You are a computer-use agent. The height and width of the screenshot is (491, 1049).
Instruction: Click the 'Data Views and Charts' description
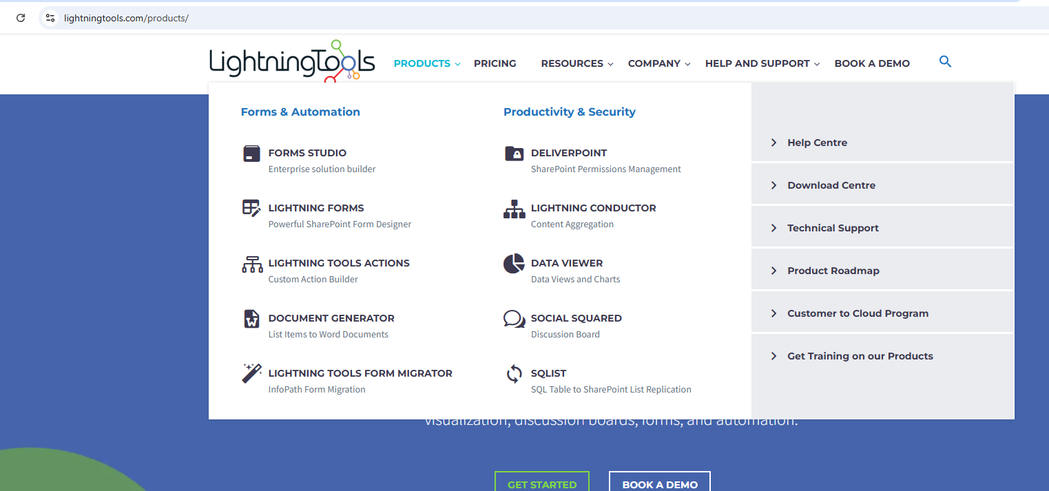click(x=576, y=280)
